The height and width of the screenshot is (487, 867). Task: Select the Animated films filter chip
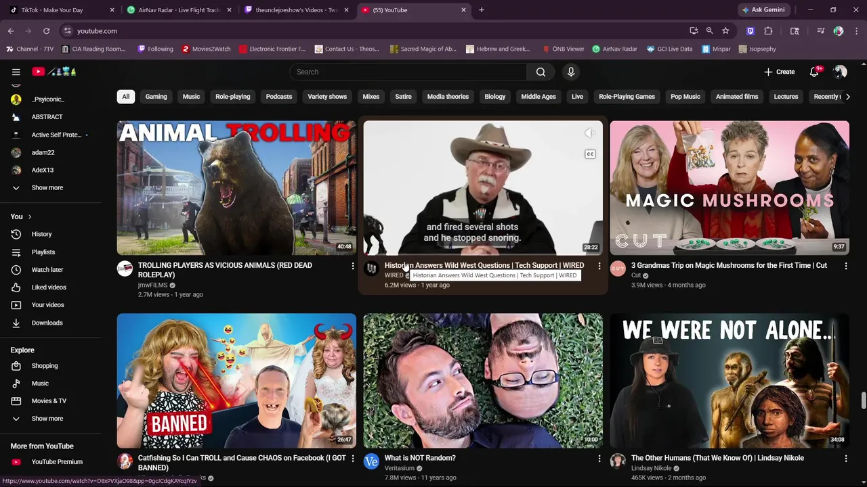tap(737, 97)
